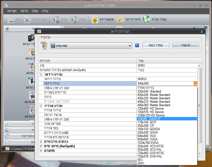Collapse the video stream (ערוץ וידאו) group
The height and width of the screenshot is (167, 212).
pyautogui.click(x=41, y=75)
